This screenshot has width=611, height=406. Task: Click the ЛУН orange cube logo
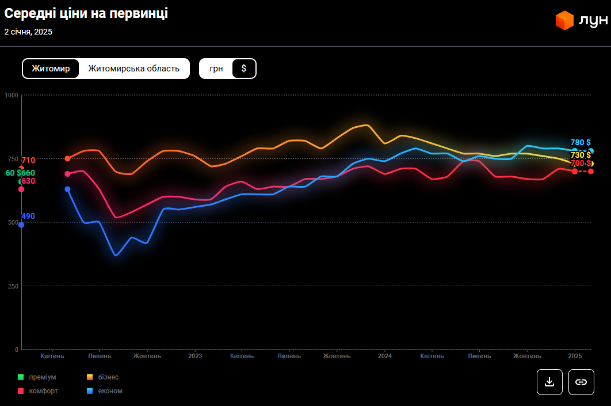(564, 21)
